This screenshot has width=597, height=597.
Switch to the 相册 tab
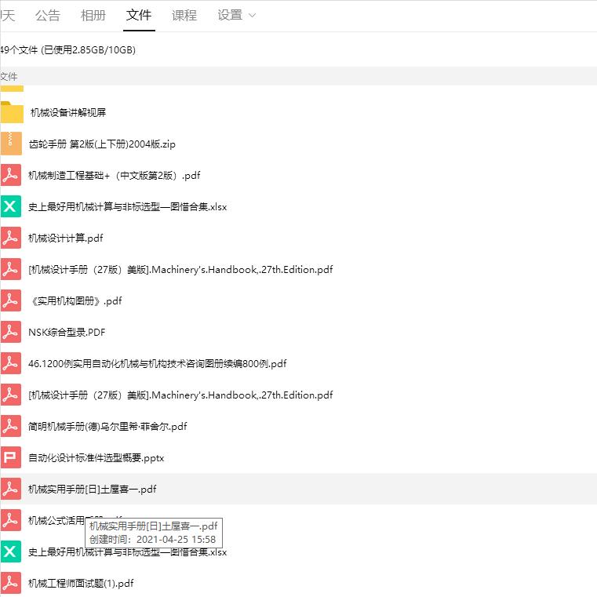93,15
